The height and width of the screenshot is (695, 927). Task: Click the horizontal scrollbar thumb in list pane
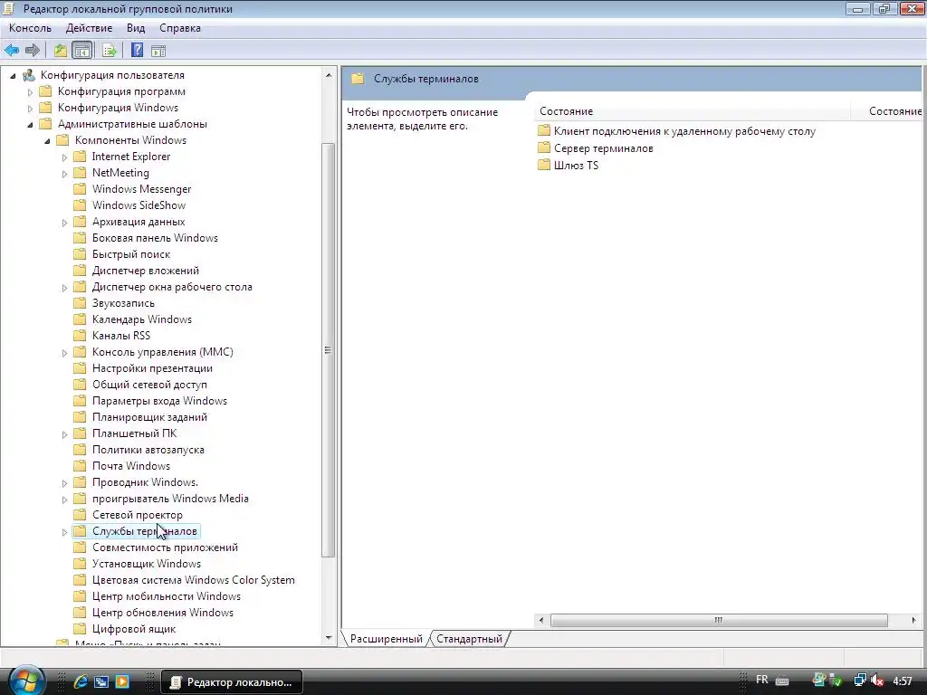719,620
